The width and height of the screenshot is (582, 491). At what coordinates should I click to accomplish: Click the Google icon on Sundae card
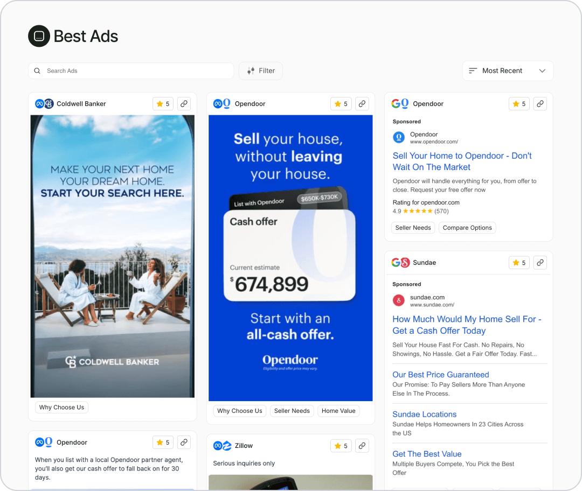pos(396,263)
